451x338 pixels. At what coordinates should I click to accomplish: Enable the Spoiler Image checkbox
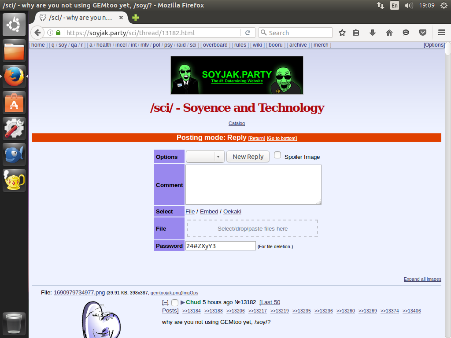coord(277,155)
